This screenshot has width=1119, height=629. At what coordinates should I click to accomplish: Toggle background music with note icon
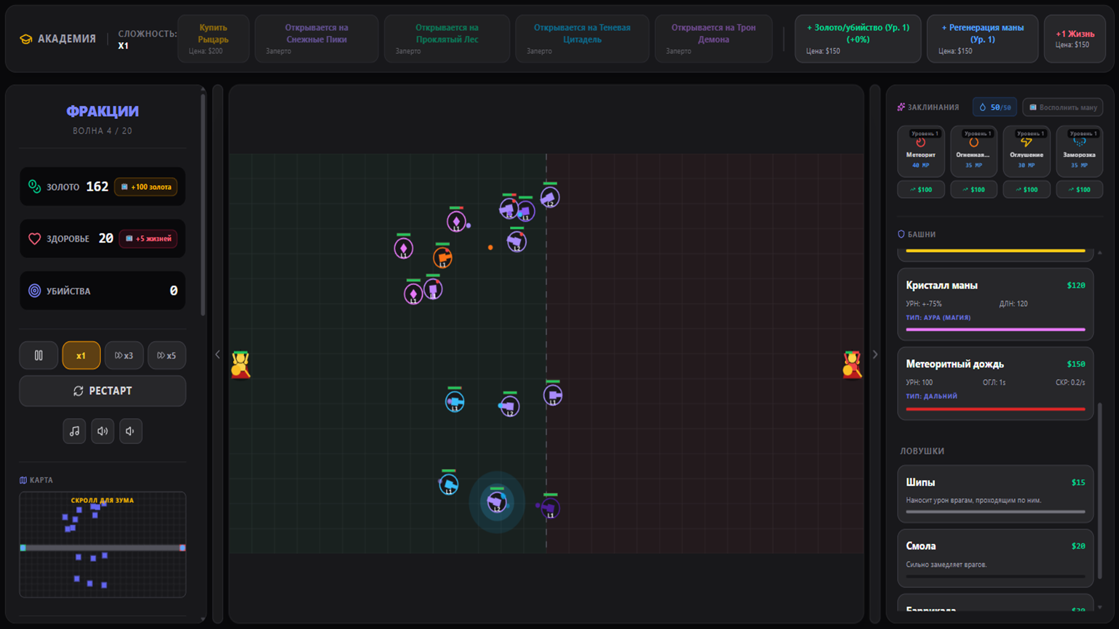click(74, 431)
